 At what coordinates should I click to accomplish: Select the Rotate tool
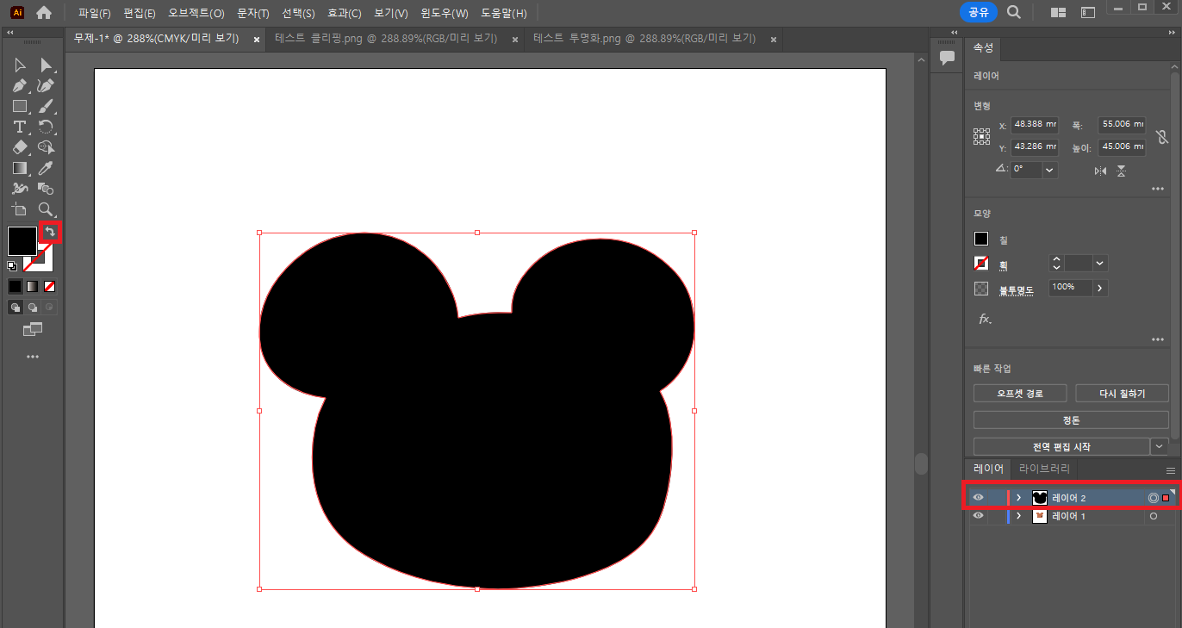46,127
